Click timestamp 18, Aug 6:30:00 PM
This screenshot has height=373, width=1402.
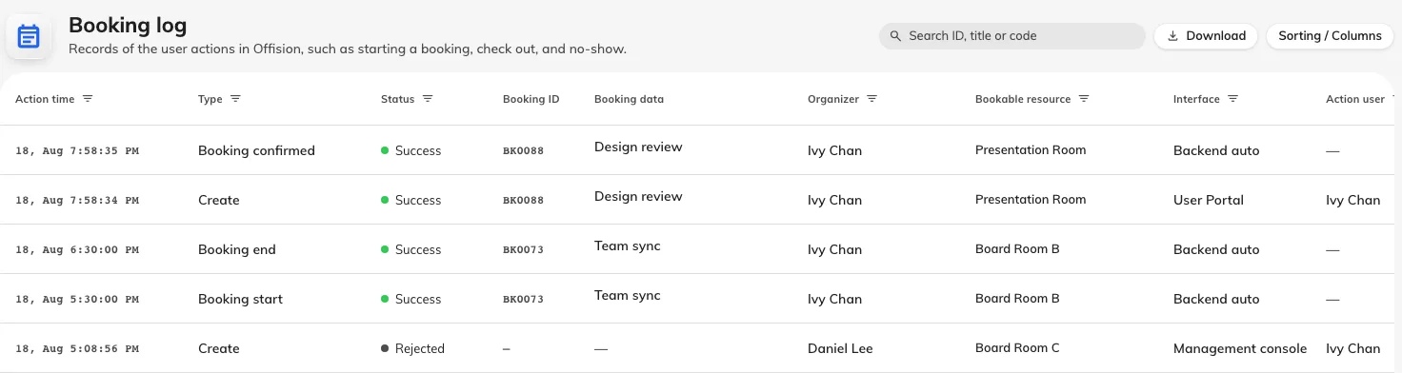tap(77, 249)
